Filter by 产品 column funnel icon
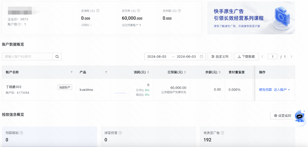 coord(106,72)
